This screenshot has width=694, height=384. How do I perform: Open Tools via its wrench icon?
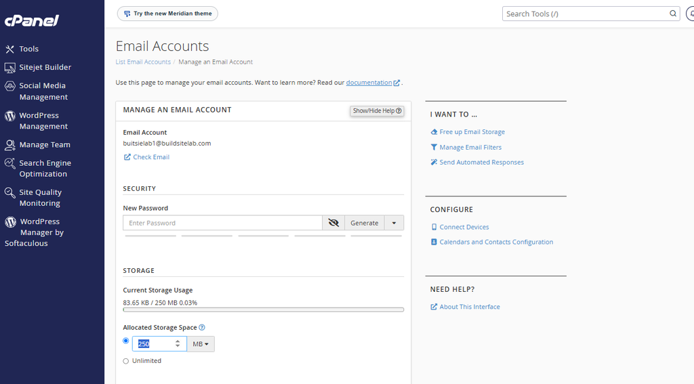click(x=9, y=49)
